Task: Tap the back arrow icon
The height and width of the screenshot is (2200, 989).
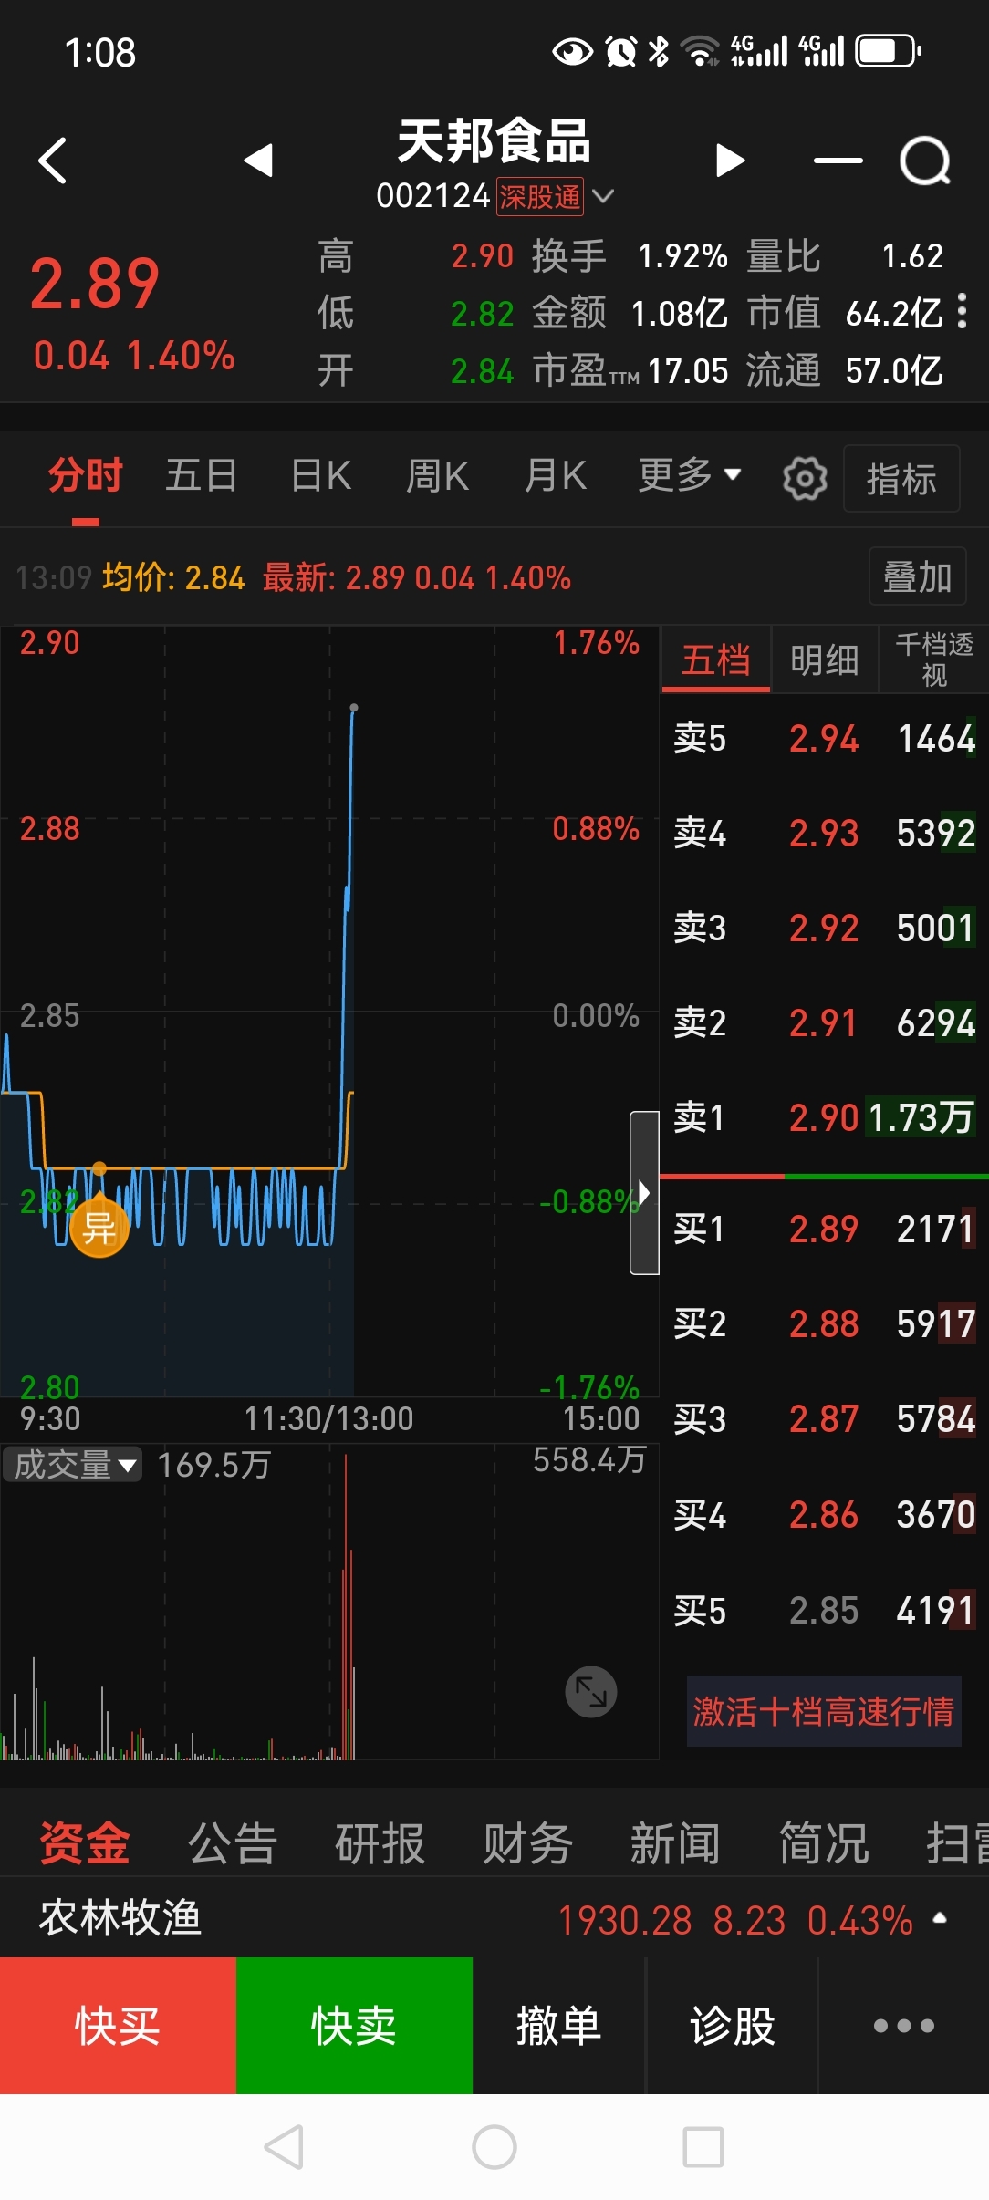Action: click(x=53, y=161)
